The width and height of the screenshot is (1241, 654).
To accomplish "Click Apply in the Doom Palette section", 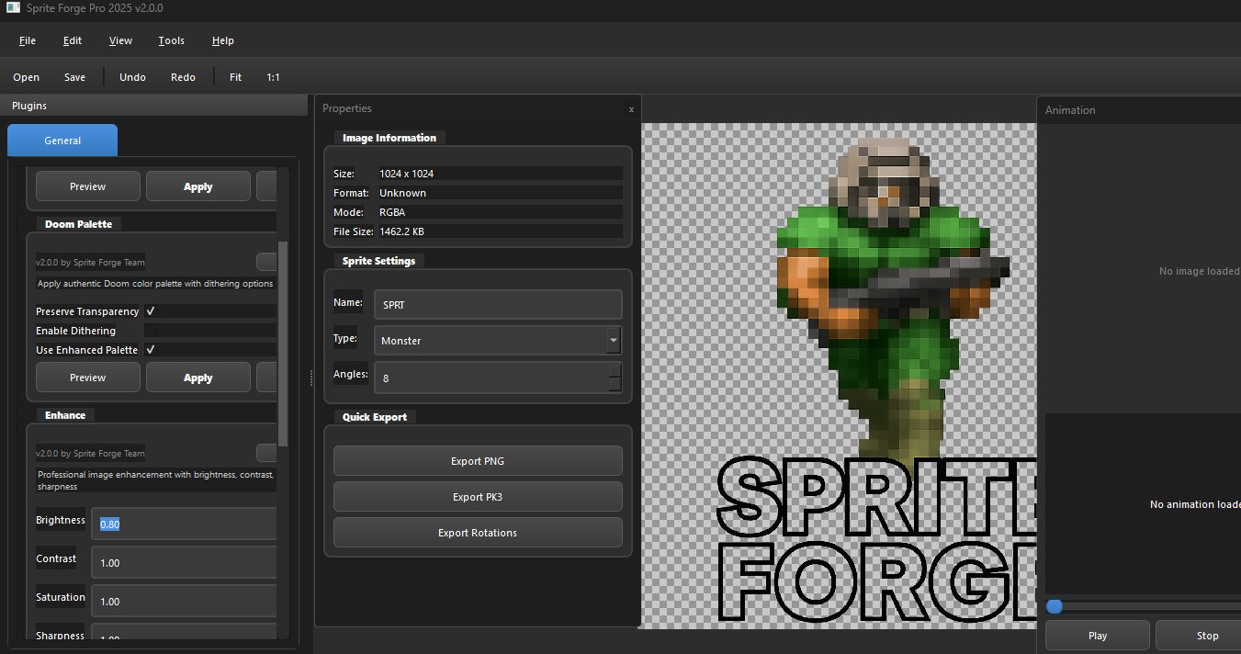I will click(198, 378).
